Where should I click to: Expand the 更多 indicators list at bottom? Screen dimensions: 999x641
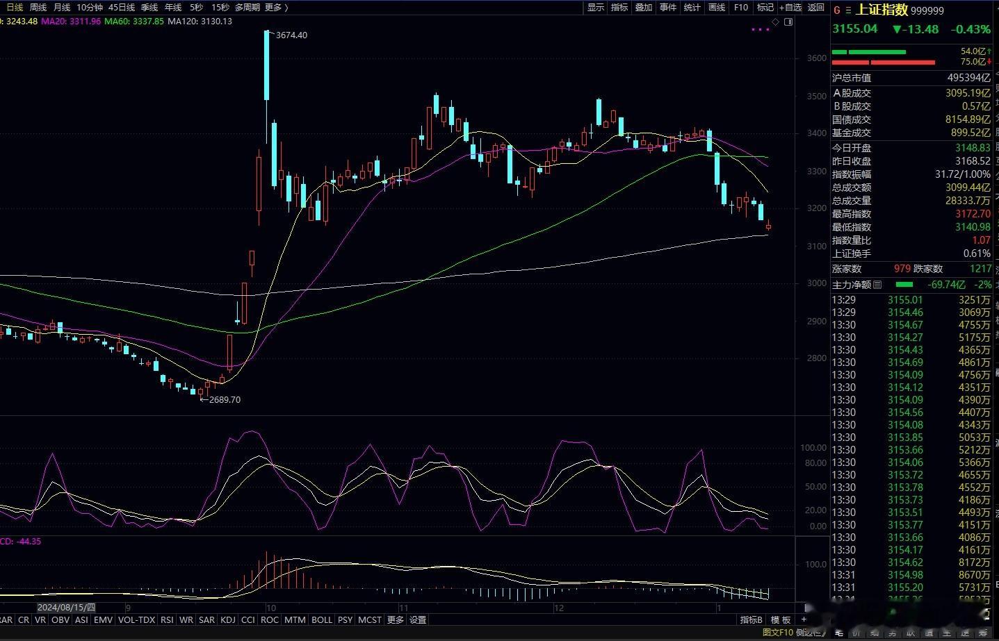click(396, 619)
